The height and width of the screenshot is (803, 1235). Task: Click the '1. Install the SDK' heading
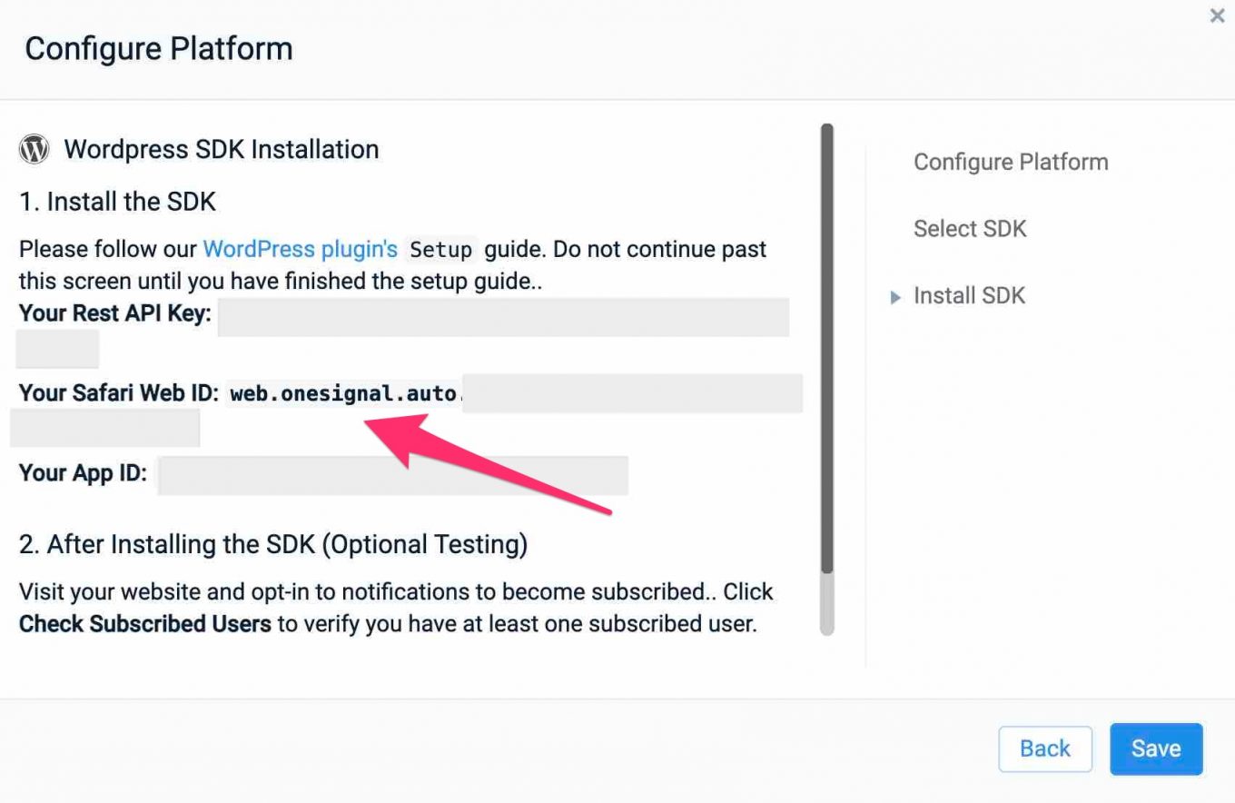click(117, 201)
